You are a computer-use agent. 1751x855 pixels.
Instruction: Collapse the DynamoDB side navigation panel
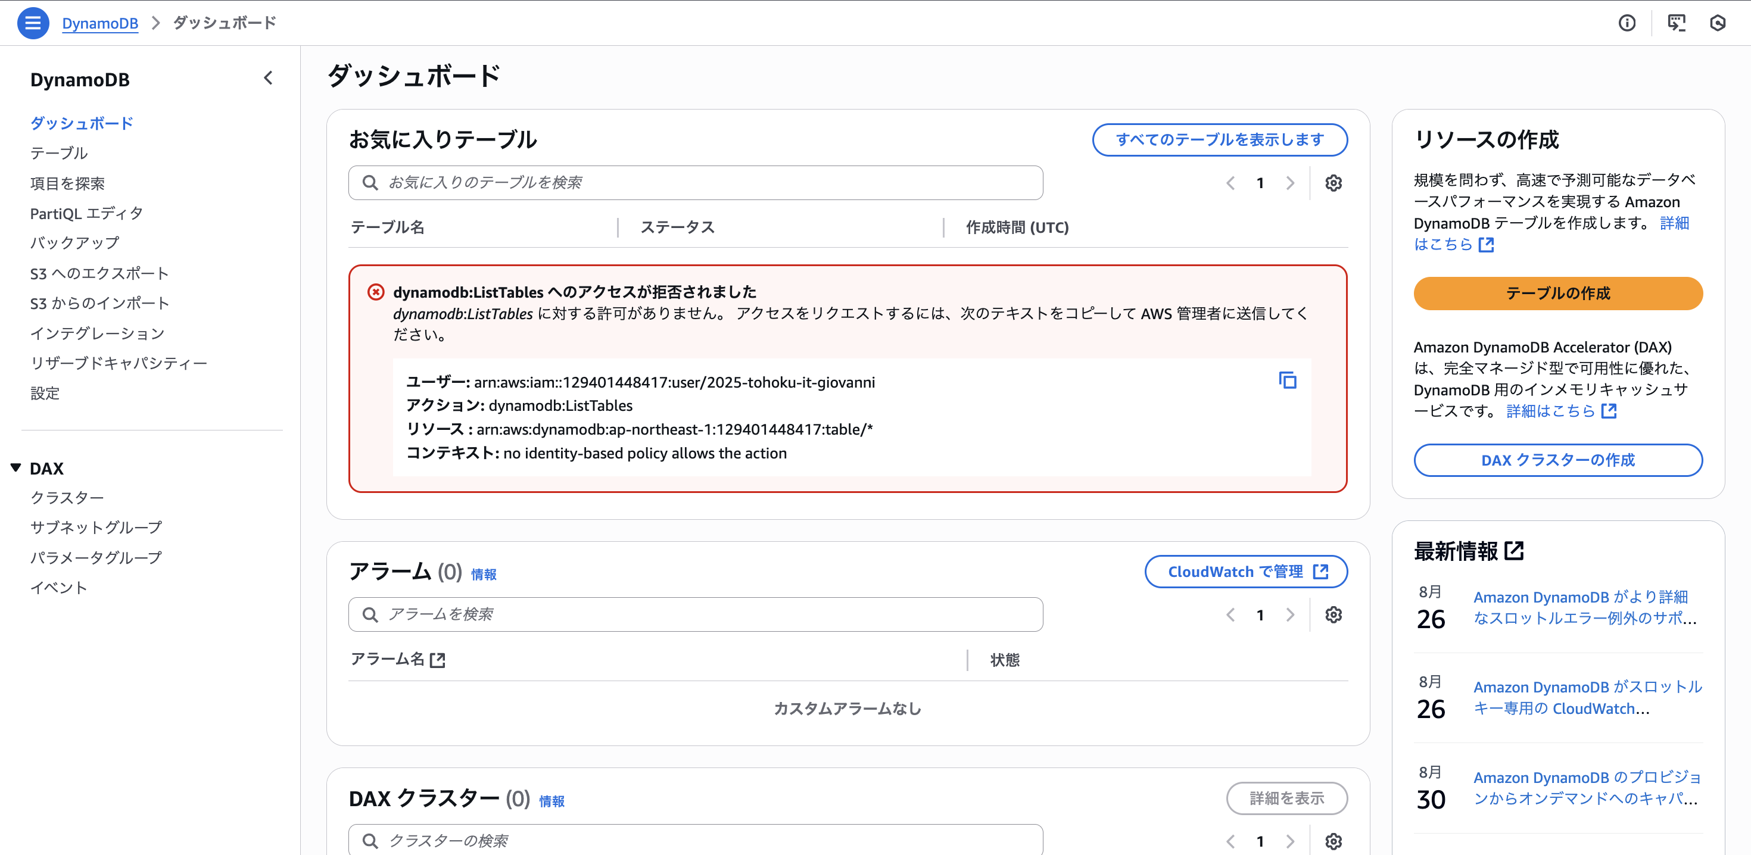pyautogui.click(x=269, y=78)
